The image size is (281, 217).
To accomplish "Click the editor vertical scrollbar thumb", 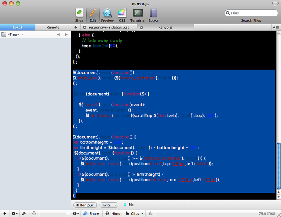I will pyautogui.click(x=279, y=166).
